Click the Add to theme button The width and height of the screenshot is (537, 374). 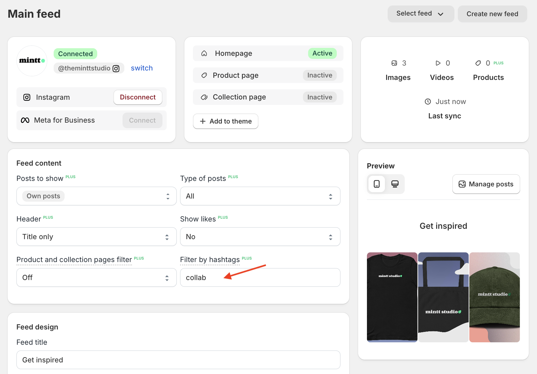[x=226, y=121]
